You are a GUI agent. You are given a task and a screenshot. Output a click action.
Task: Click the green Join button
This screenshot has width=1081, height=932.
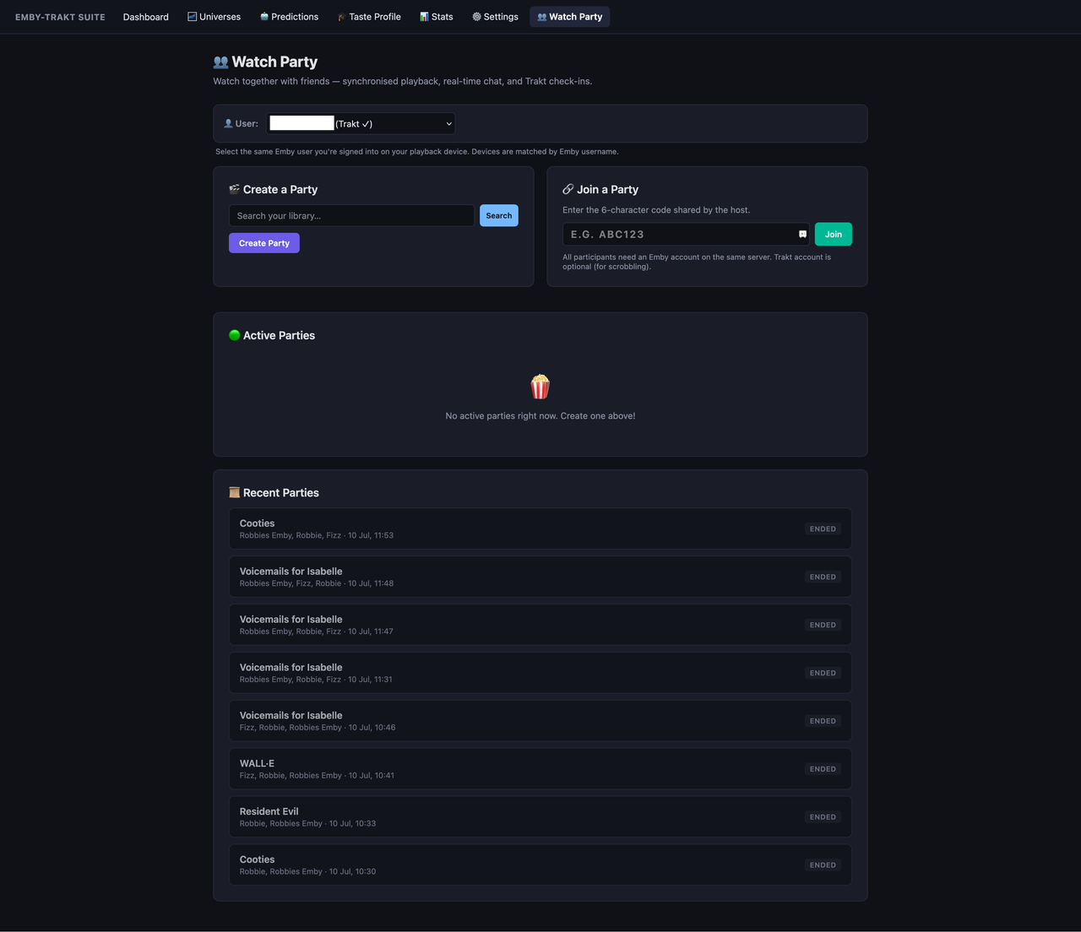tap(833, 234)
